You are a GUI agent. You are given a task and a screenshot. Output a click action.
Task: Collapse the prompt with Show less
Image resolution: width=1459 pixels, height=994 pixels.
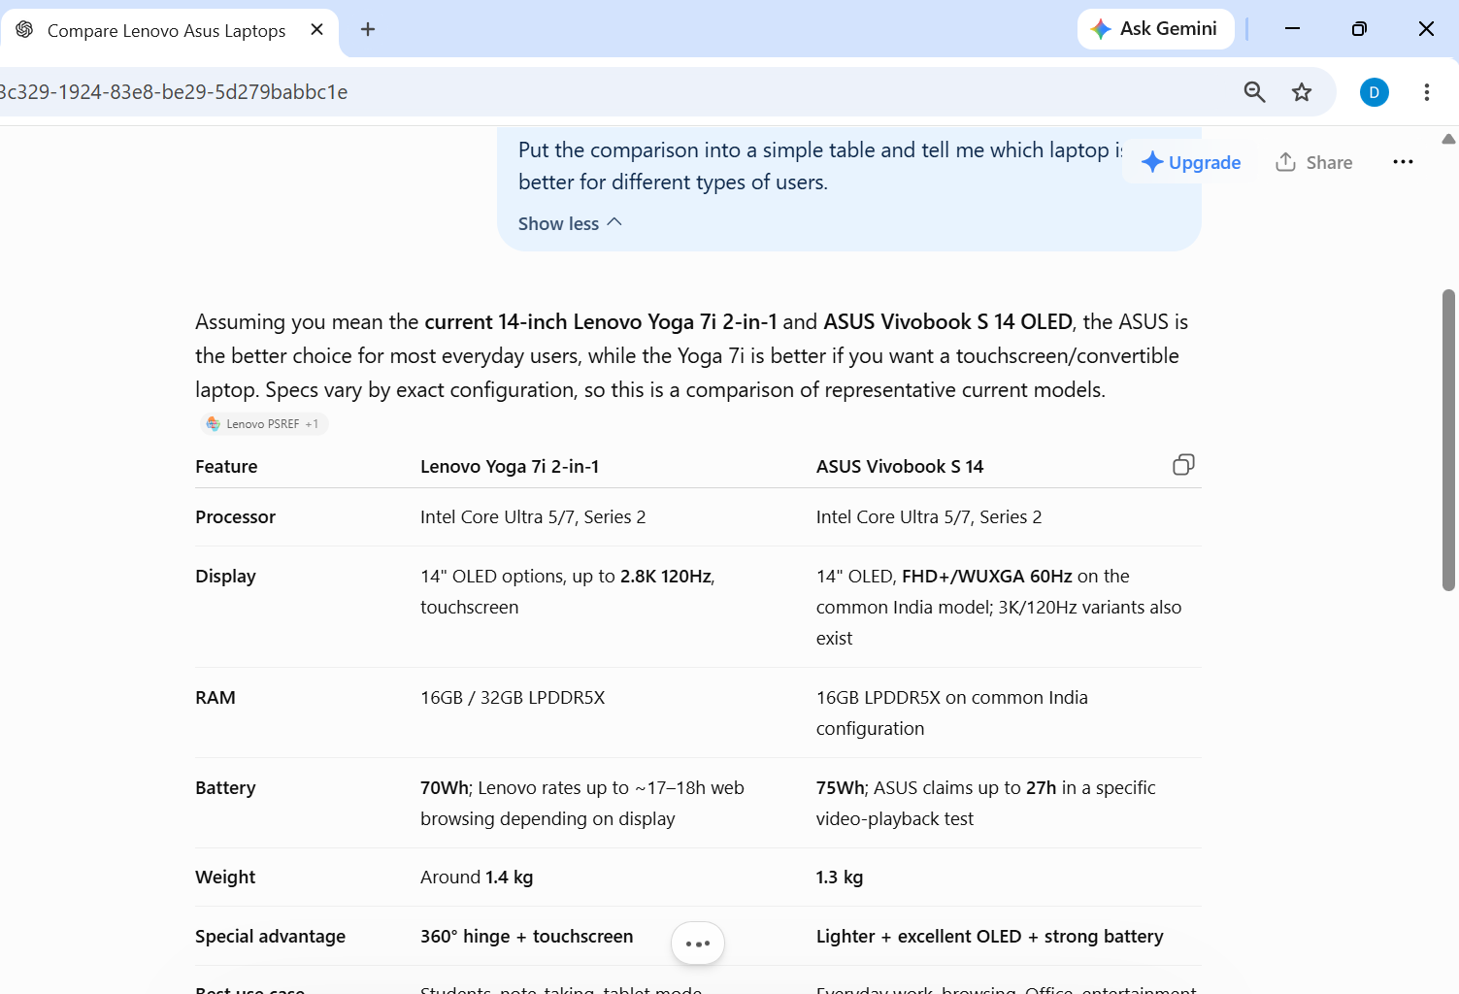[x=570, y=223]
